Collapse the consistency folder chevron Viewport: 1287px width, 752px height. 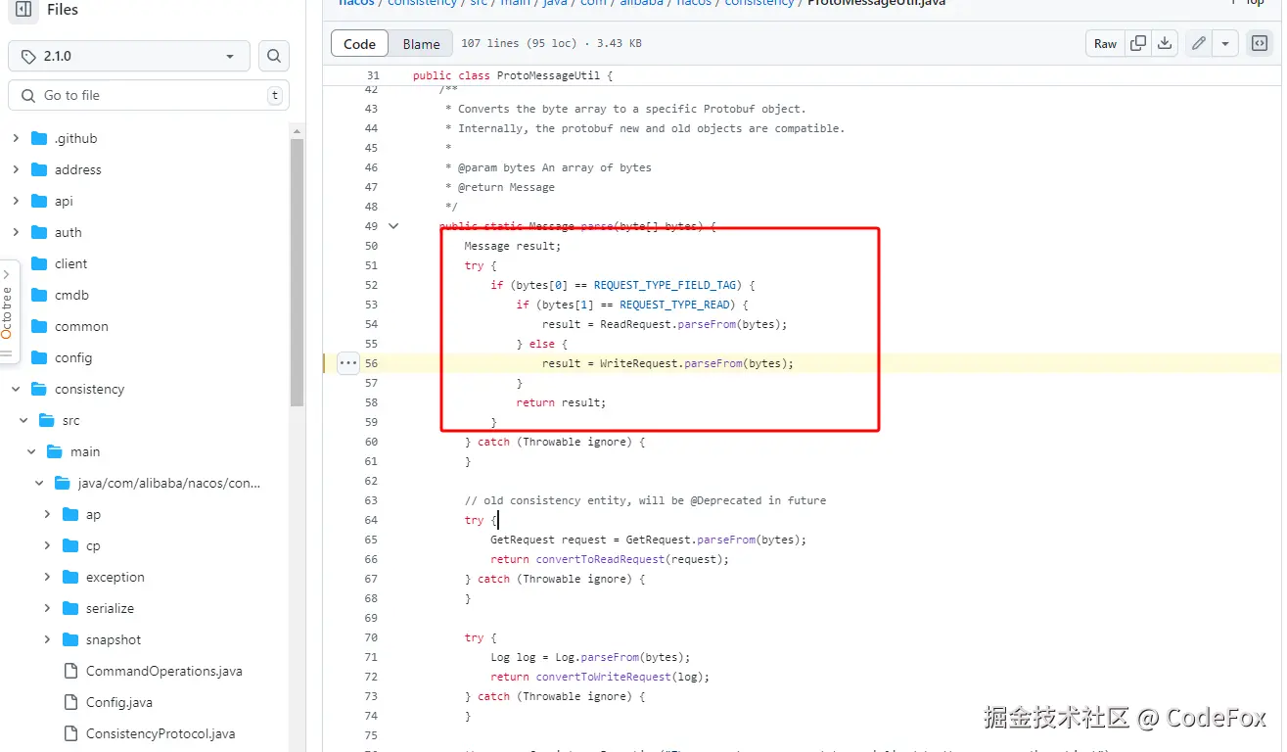[16, 389]
